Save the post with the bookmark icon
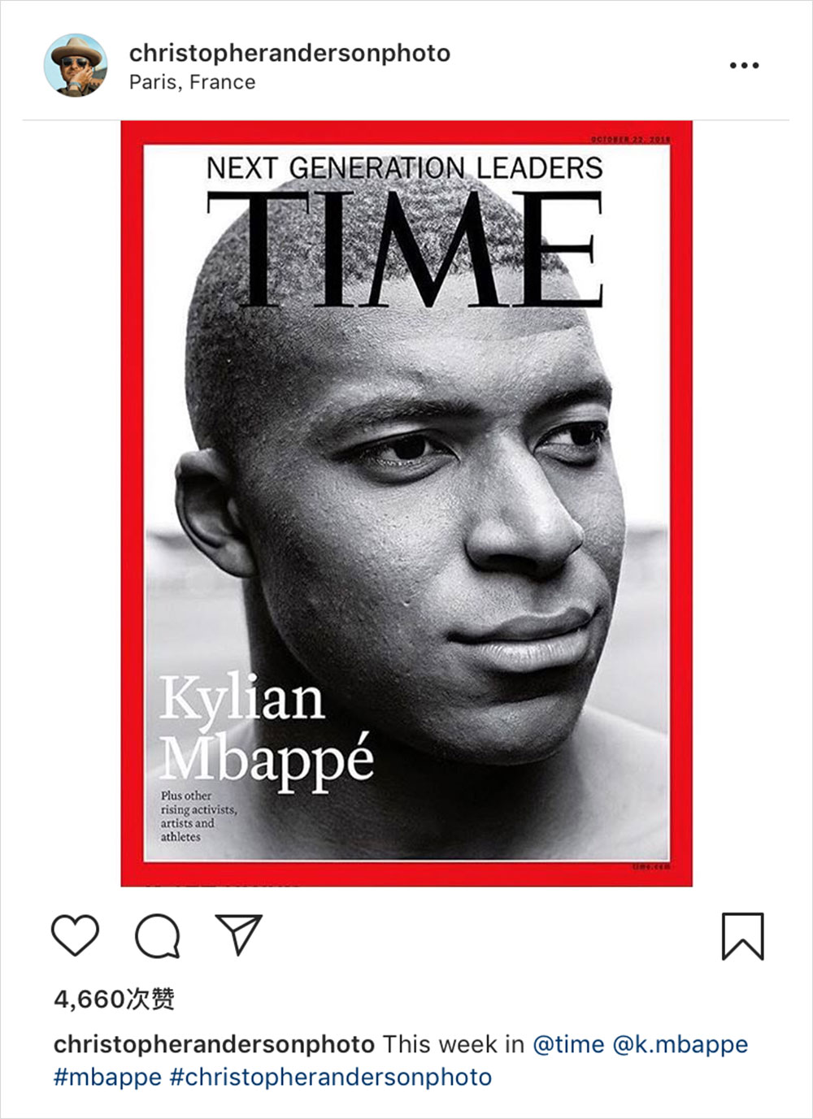 [x=743, y=936]
